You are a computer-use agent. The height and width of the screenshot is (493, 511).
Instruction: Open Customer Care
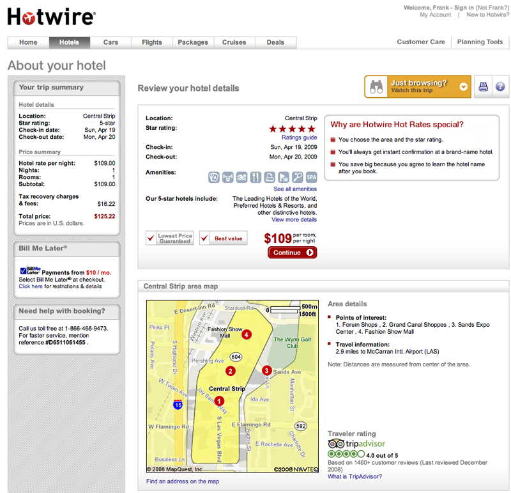pyautogui.click(x=421, y=42)
